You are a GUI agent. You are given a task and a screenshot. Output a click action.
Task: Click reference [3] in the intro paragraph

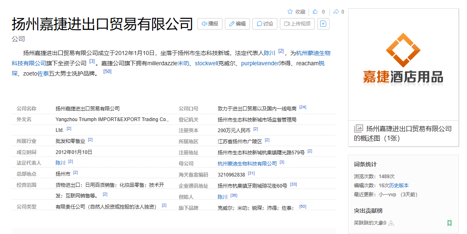coord(92,61)
